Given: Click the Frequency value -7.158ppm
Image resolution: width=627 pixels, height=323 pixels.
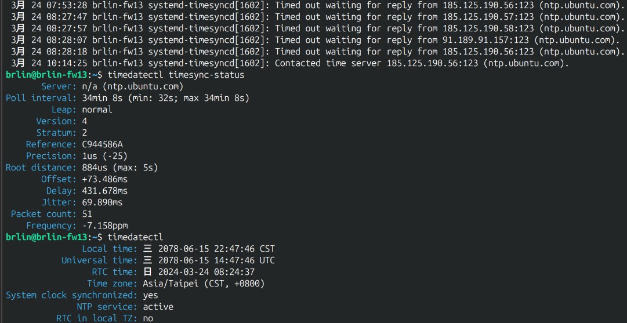Looking at the screenshot, I should pyautogui.click(x=104, y=226).
